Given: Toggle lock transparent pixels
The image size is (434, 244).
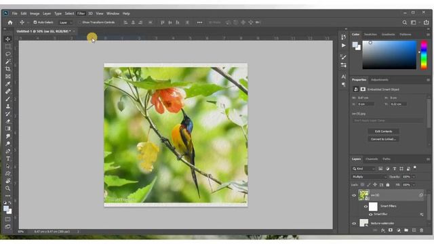Looking at the screenshot, I should pyautogui.click(x=362, y=184).
